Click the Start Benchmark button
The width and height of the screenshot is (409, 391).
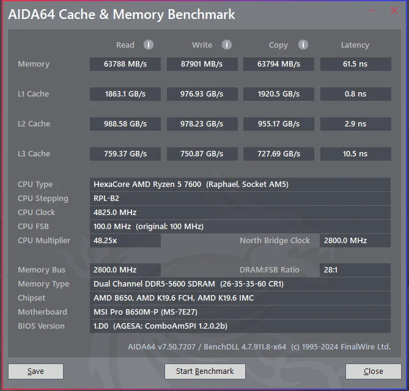click(205, 371)
